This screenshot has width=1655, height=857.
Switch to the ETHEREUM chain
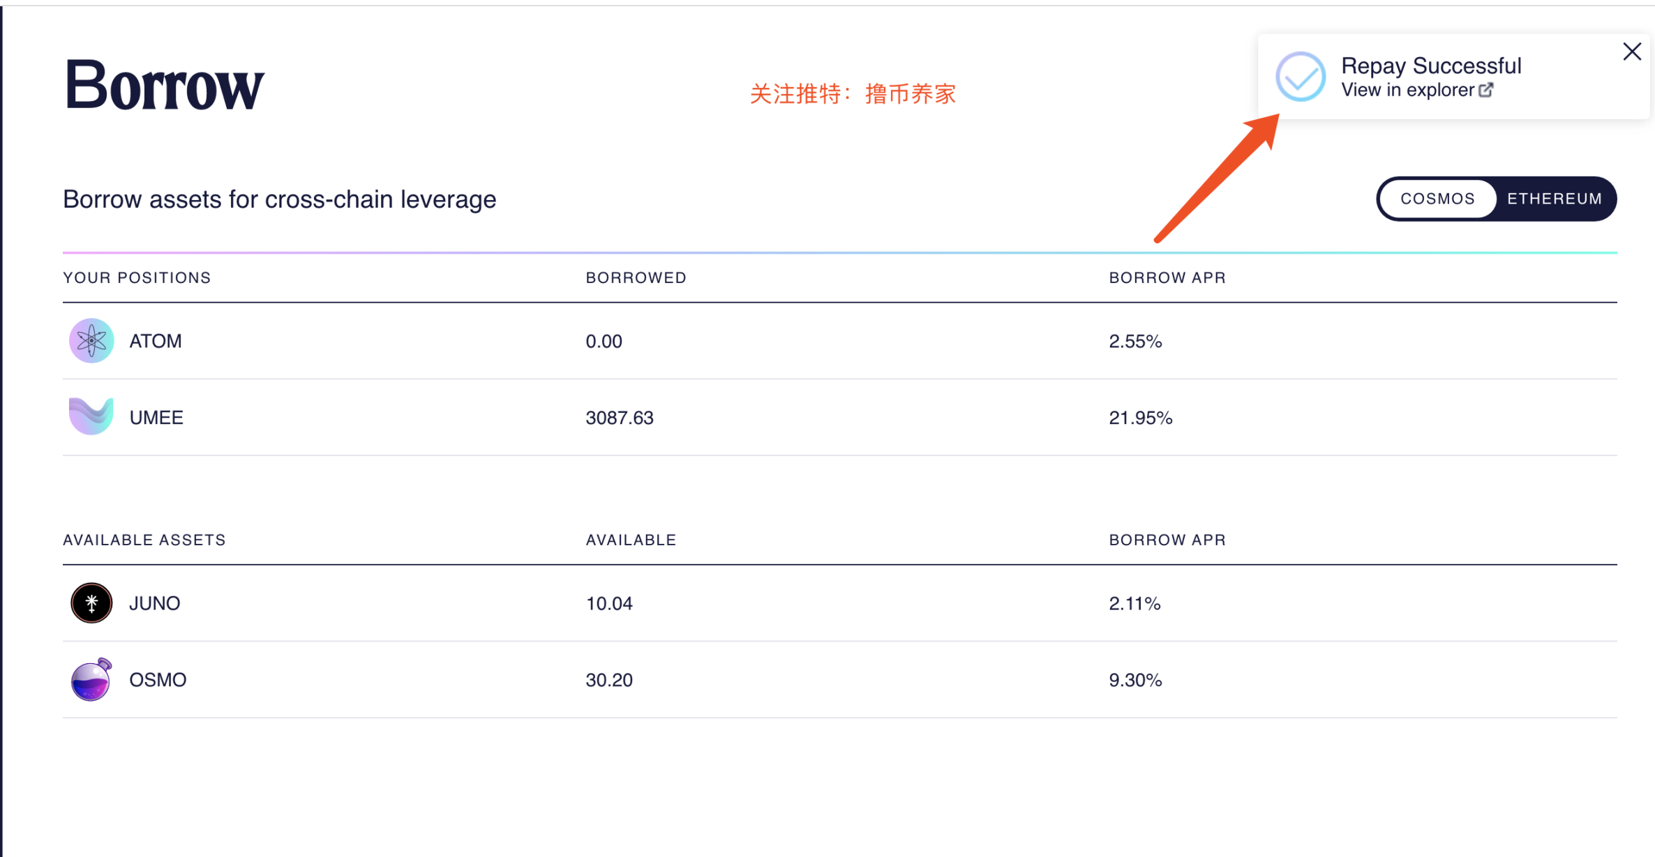(1555, 199)
